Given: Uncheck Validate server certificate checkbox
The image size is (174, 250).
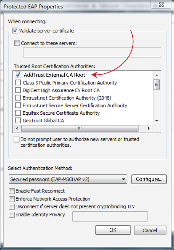Looking at the screenshot, I should click(15, 30).
